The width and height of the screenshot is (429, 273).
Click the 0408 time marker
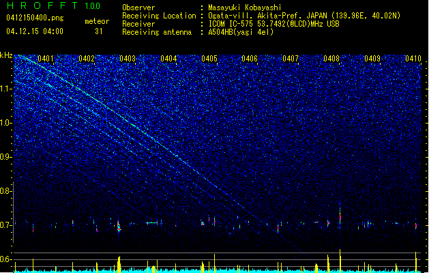click(331, 59)
